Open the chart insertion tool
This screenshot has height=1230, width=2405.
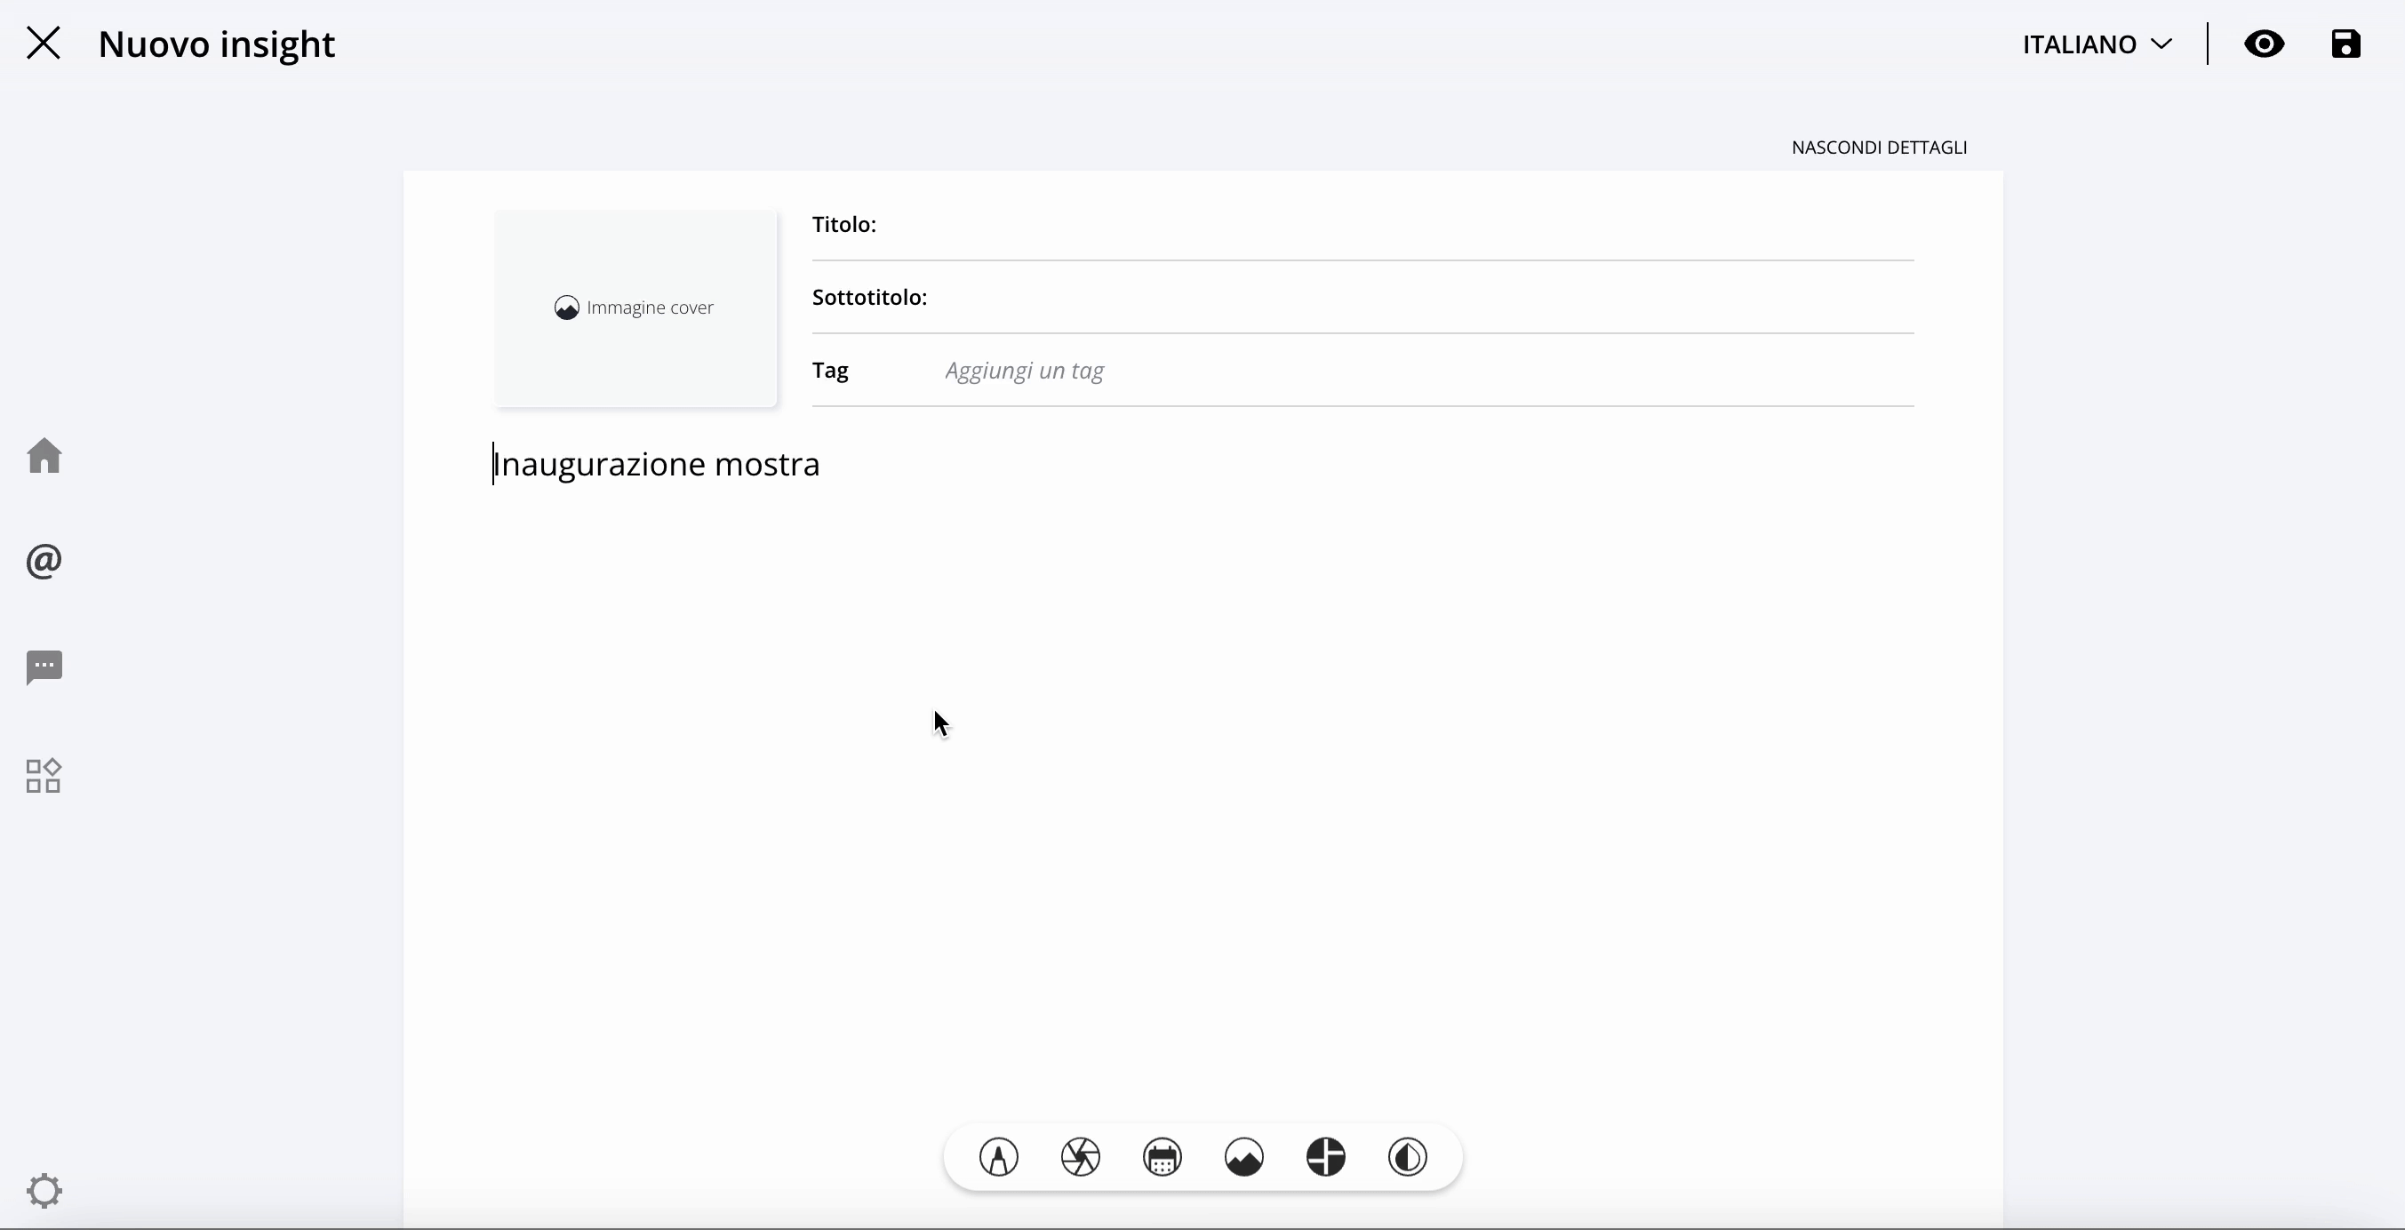click(1326, 1157)
